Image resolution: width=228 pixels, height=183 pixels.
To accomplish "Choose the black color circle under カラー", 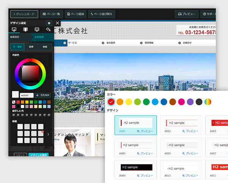I will [x=199, y=102].
